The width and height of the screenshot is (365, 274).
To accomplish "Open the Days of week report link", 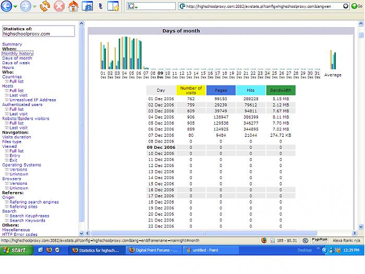I will 16,63.
